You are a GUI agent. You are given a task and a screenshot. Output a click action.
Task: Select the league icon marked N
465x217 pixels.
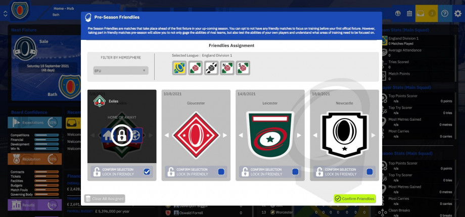227,68
